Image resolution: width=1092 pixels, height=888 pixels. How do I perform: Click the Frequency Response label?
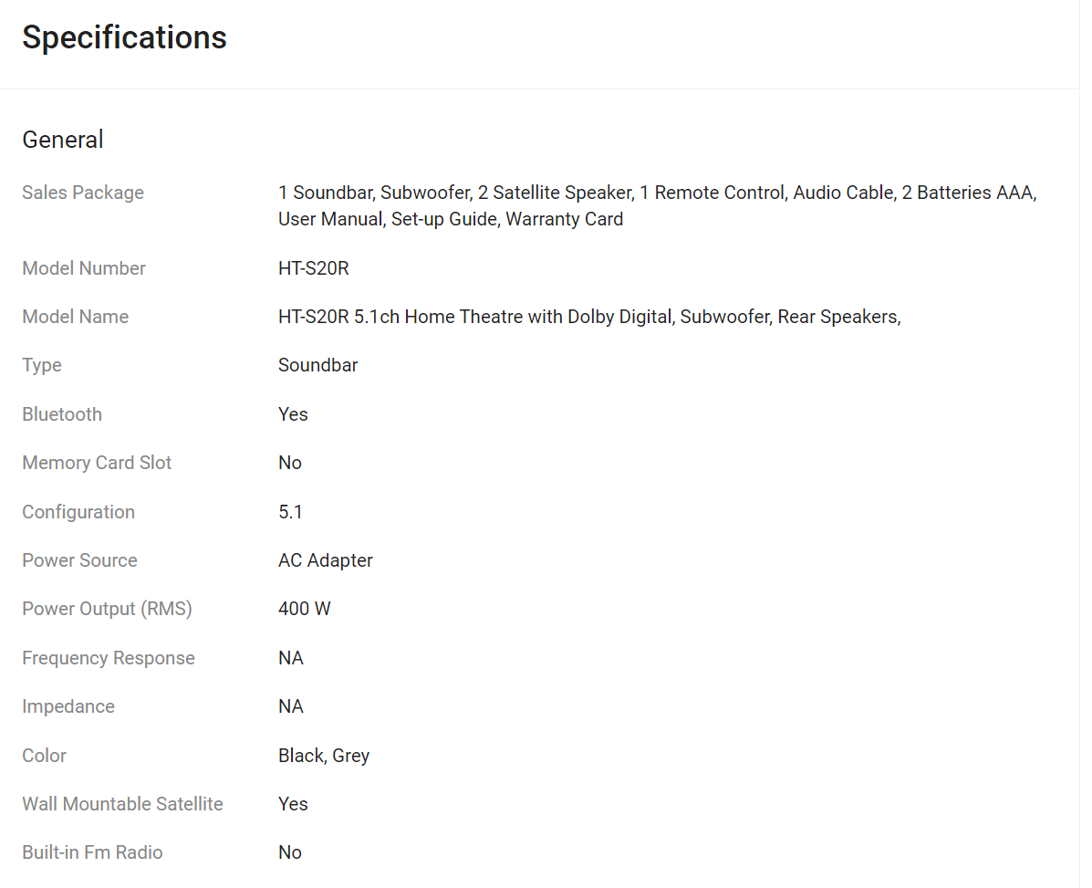[x=109, y=658]
